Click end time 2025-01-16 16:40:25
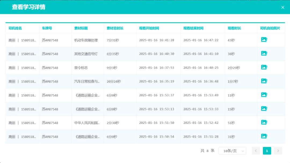The image size is (290, 163). [201, 68]
